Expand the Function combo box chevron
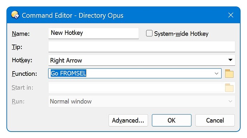Image resolution: width=247 pixels, height=138 pixels. pos(217,74)
